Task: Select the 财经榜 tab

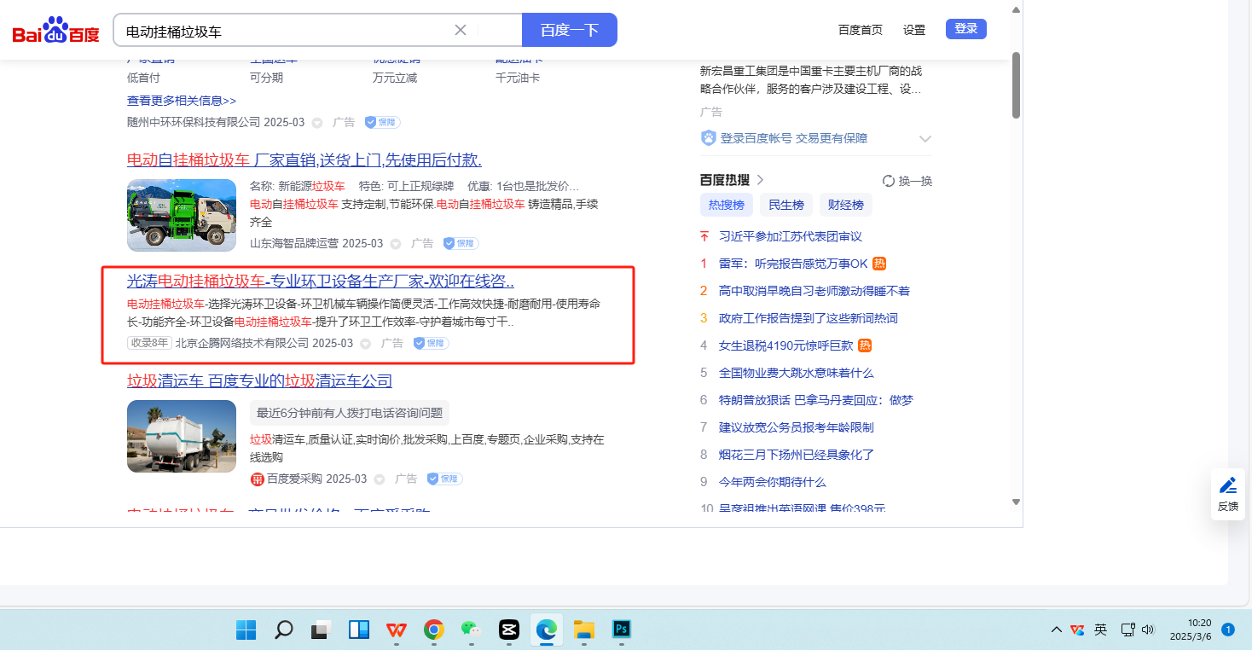Action: coord(846,206)
